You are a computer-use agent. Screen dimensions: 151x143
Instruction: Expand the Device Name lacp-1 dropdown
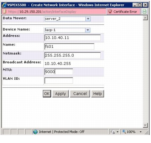coord(88,30)
